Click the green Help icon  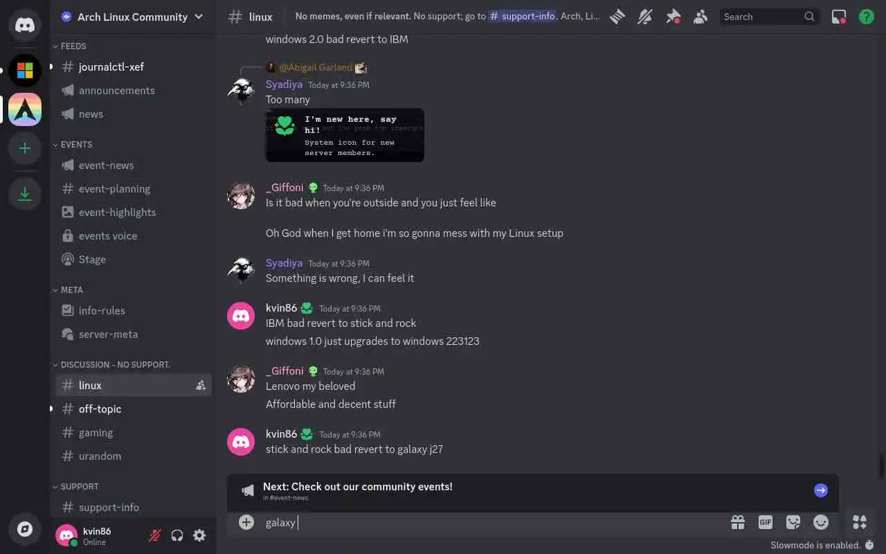[866, 17]
